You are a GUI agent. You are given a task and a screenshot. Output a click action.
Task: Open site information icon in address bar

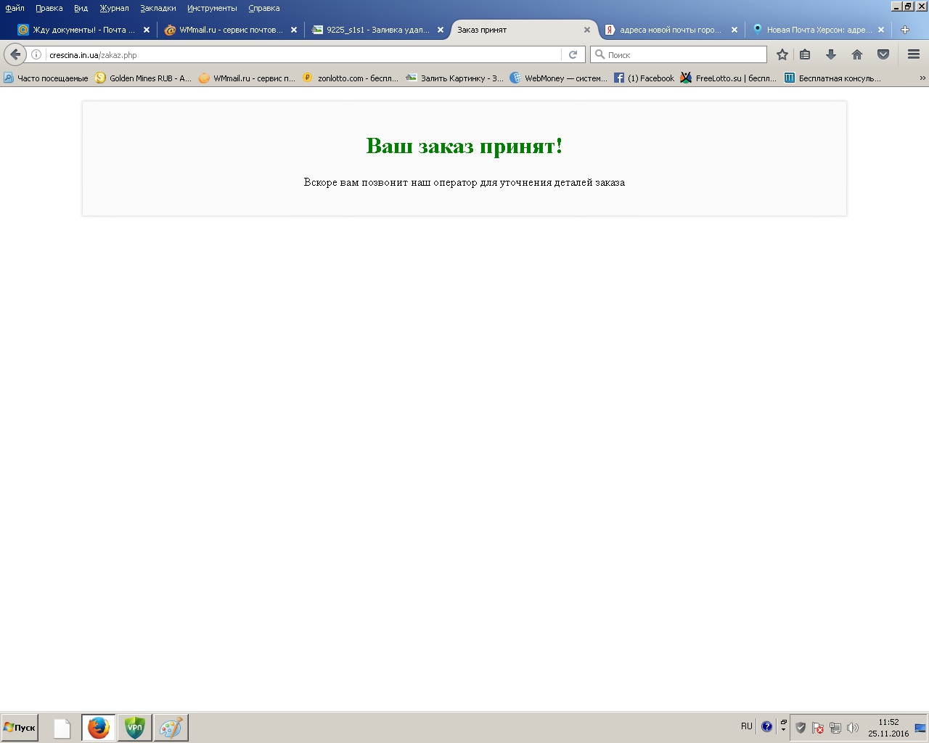[36, 54]
